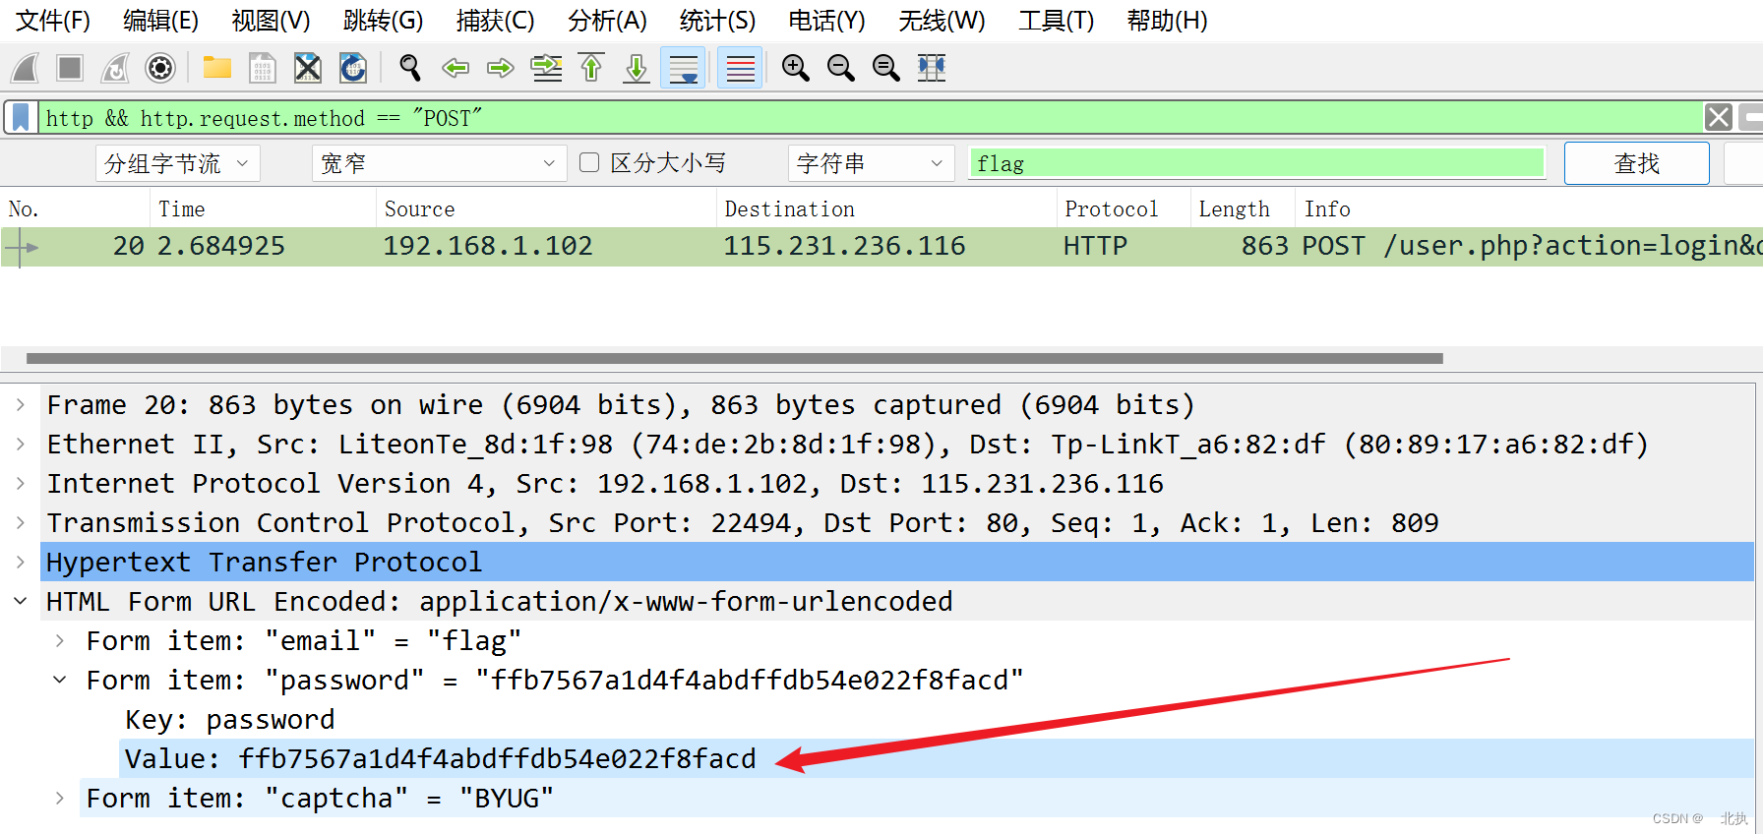Open the 字符串 search type dropdown

point(871,163)
